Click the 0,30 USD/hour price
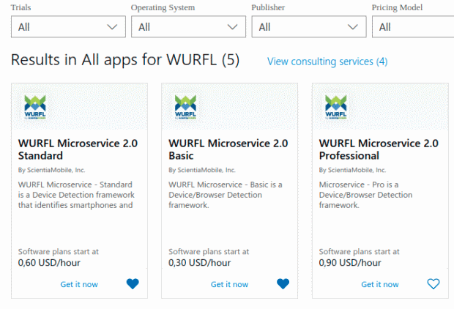The height and width of the screenshot is (309, 454). [x=199, y=263]
